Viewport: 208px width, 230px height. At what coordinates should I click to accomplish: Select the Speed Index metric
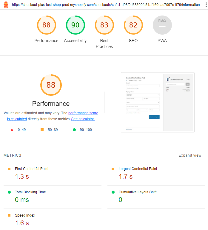(53, 220)
